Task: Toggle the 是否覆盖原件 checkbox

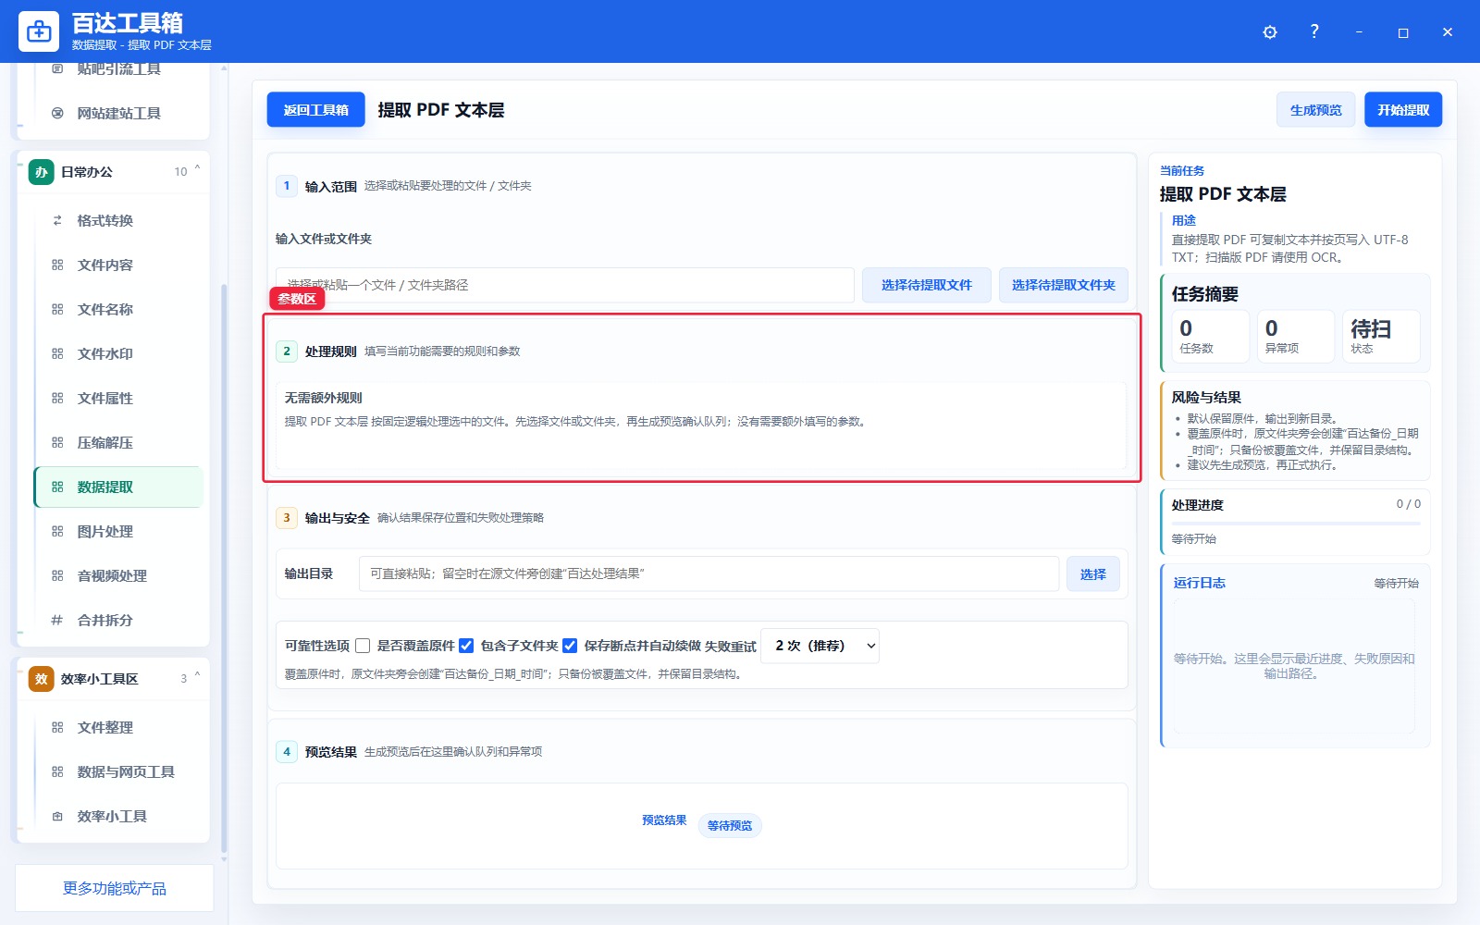Action: tap(363, 646)
